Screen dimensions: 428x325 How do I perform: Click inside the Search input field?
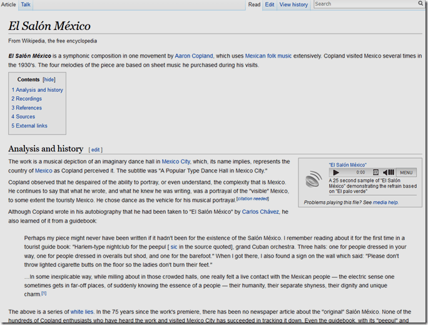[x=364, y=4]
